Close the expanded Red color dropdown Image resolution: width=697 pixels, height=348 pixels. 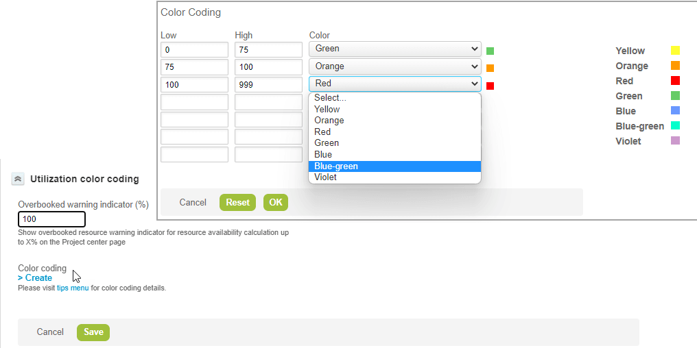pyautogui.click(x=394, y=84)
